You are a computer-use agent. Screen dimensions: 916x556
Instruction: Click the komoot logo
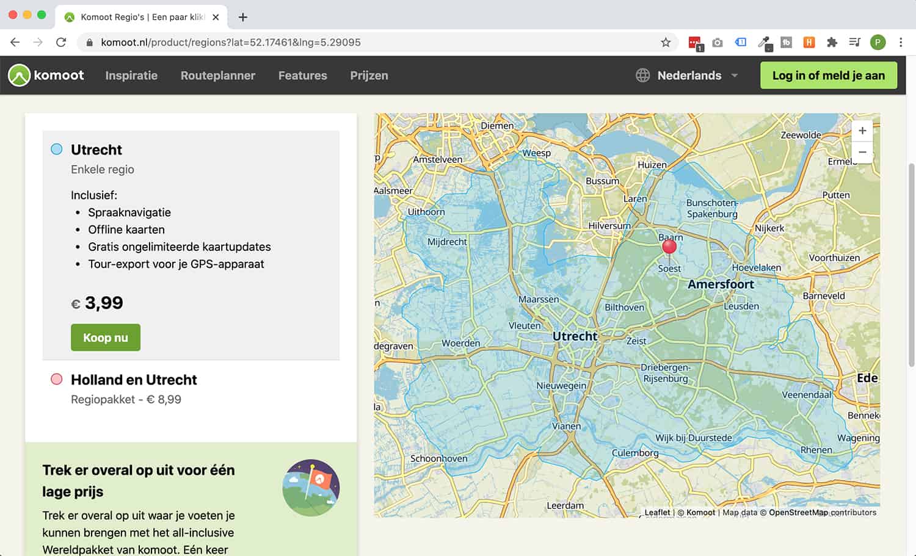tap(46, 75)
